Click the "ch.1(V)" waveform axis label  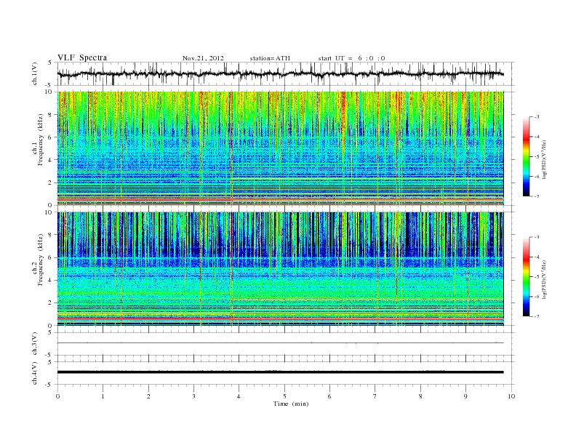click(35, 73)
